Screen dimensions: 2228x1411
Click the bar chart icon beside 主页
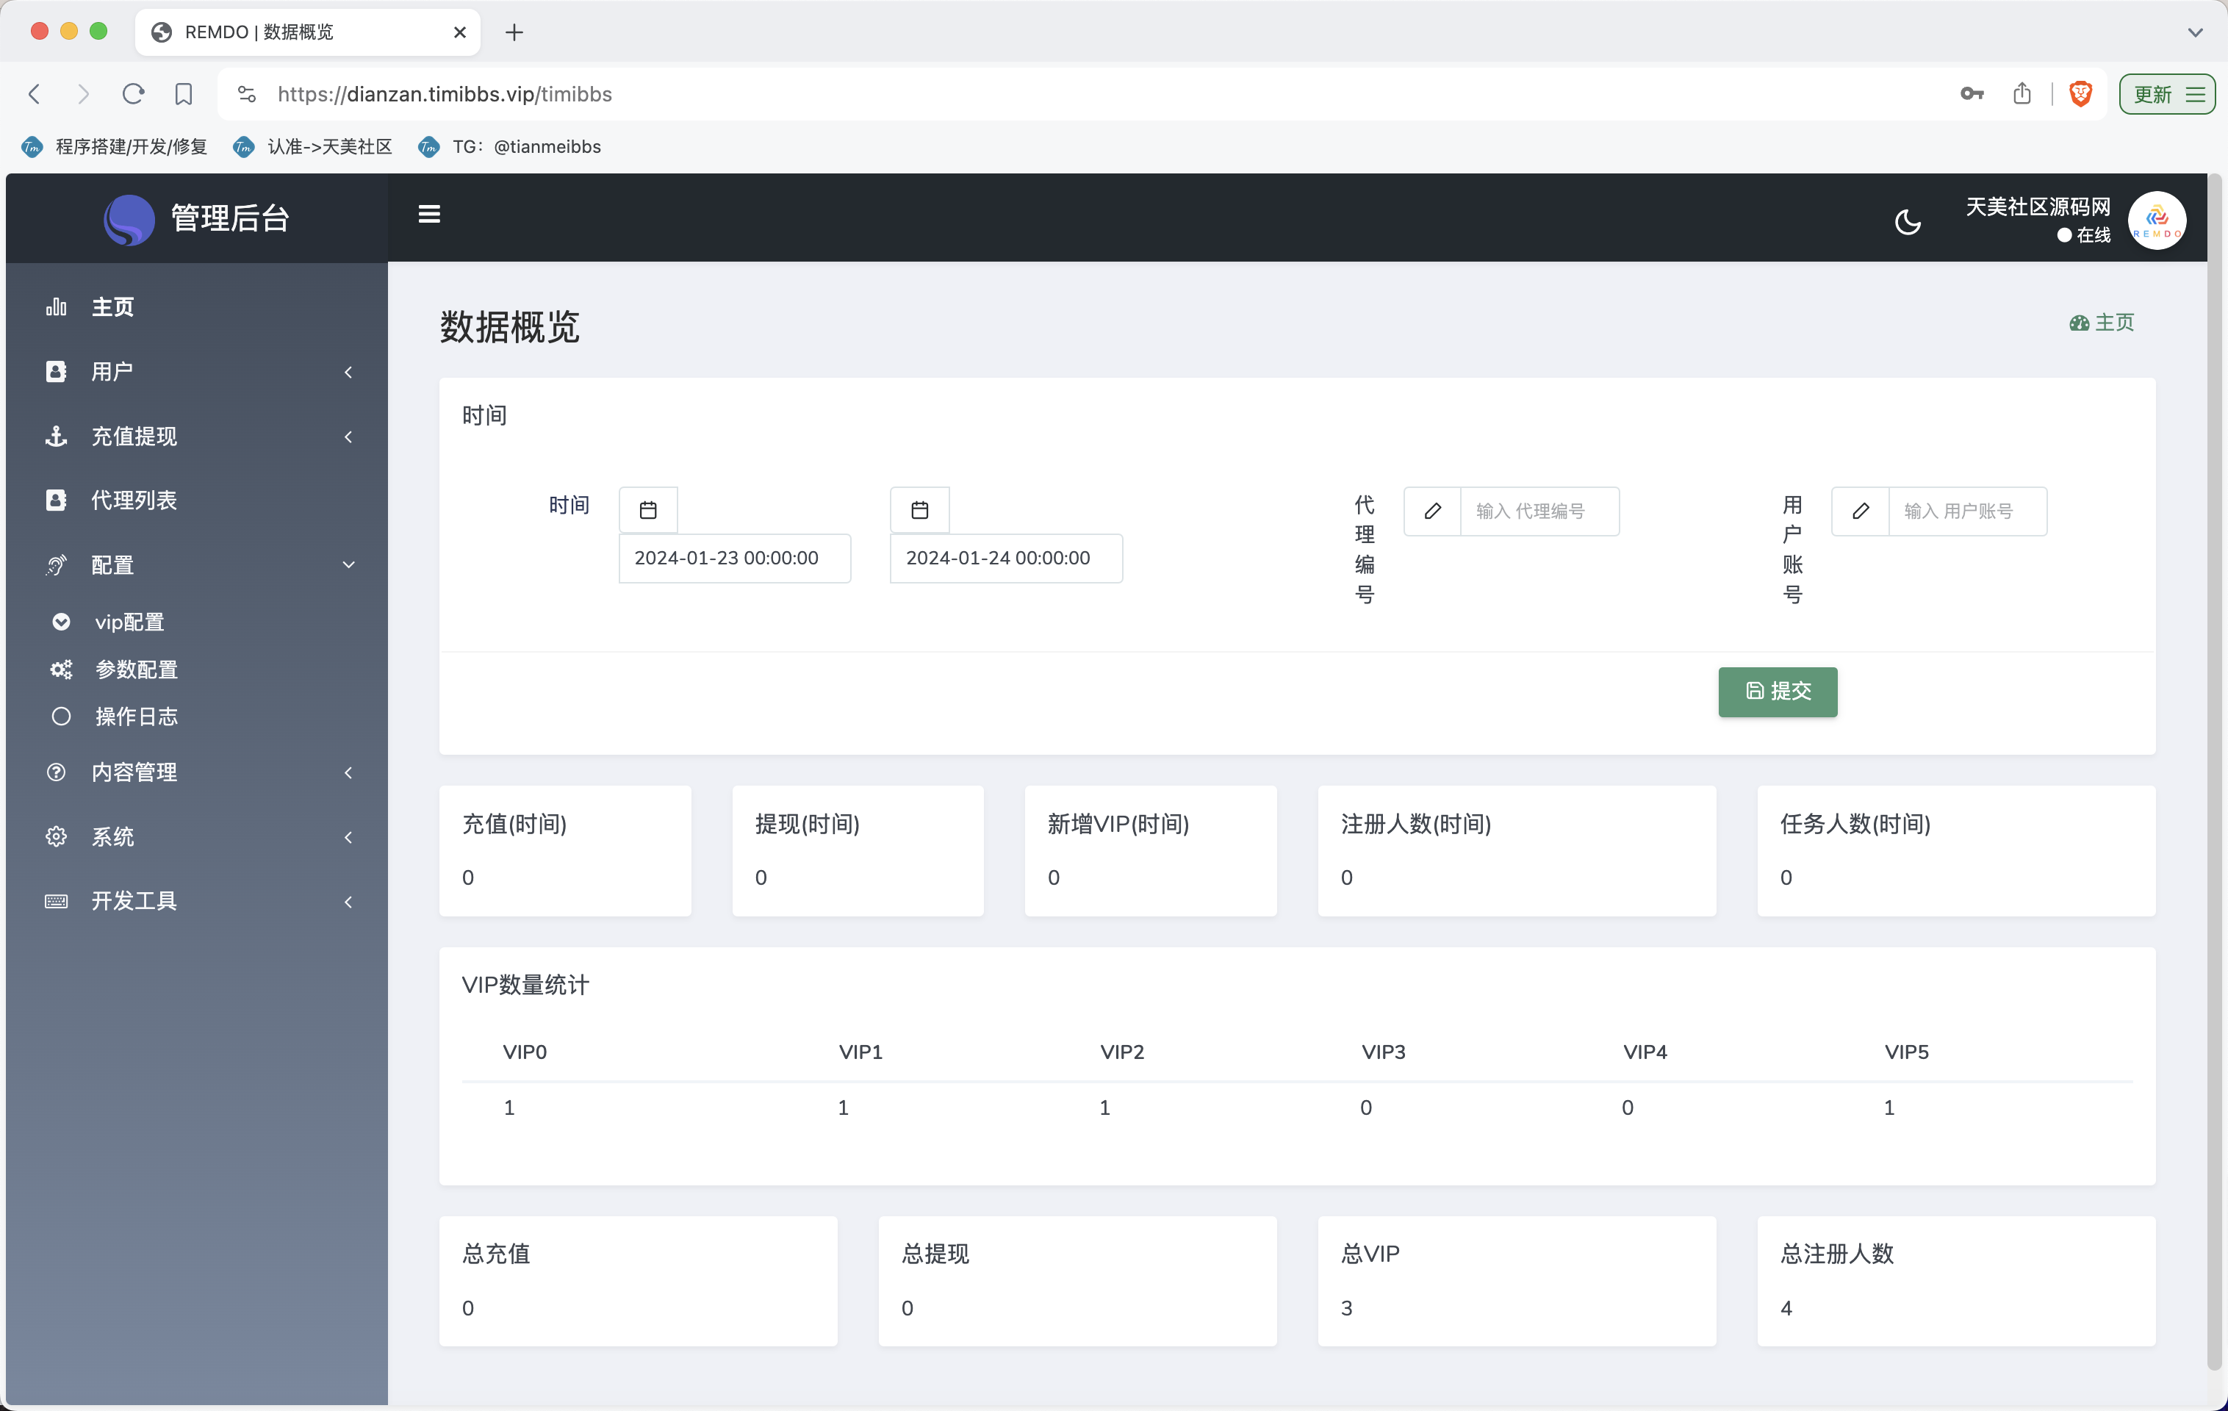tap(57, 307)
